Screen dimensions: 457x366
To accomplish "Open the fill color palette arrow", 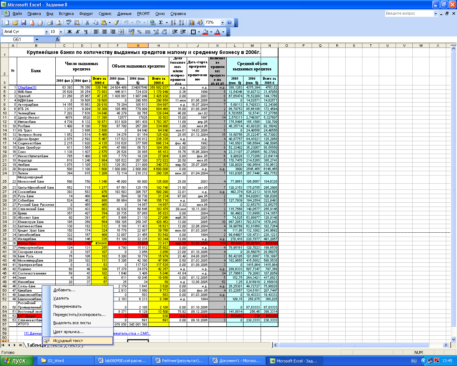I will (211, 32).
